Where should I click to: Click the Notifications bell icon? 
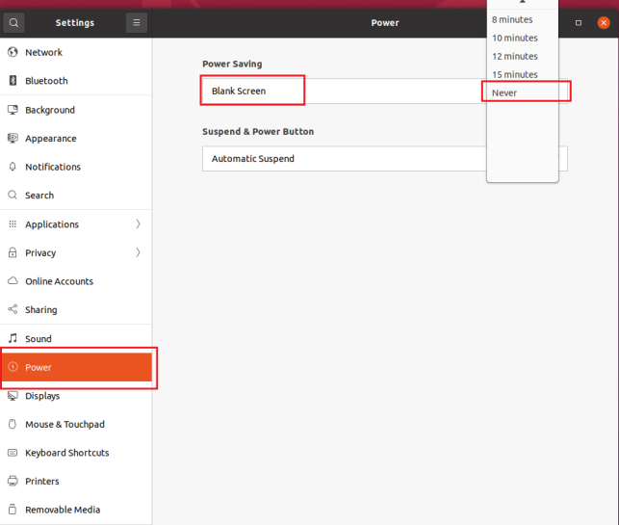[13, 167]
